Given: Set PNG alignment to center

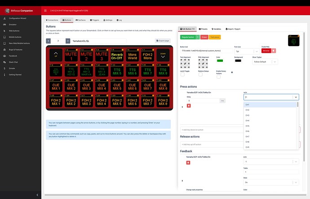Looking at the screenshot, I should point(203,64).
